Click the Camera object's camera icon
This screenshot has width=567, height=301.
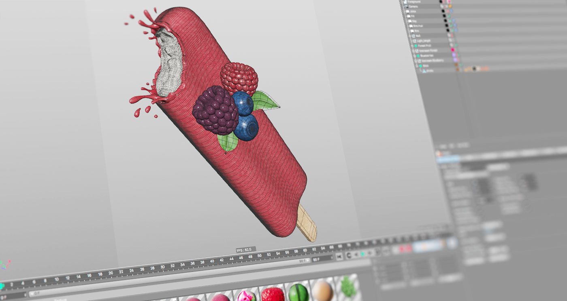point(407,6)
